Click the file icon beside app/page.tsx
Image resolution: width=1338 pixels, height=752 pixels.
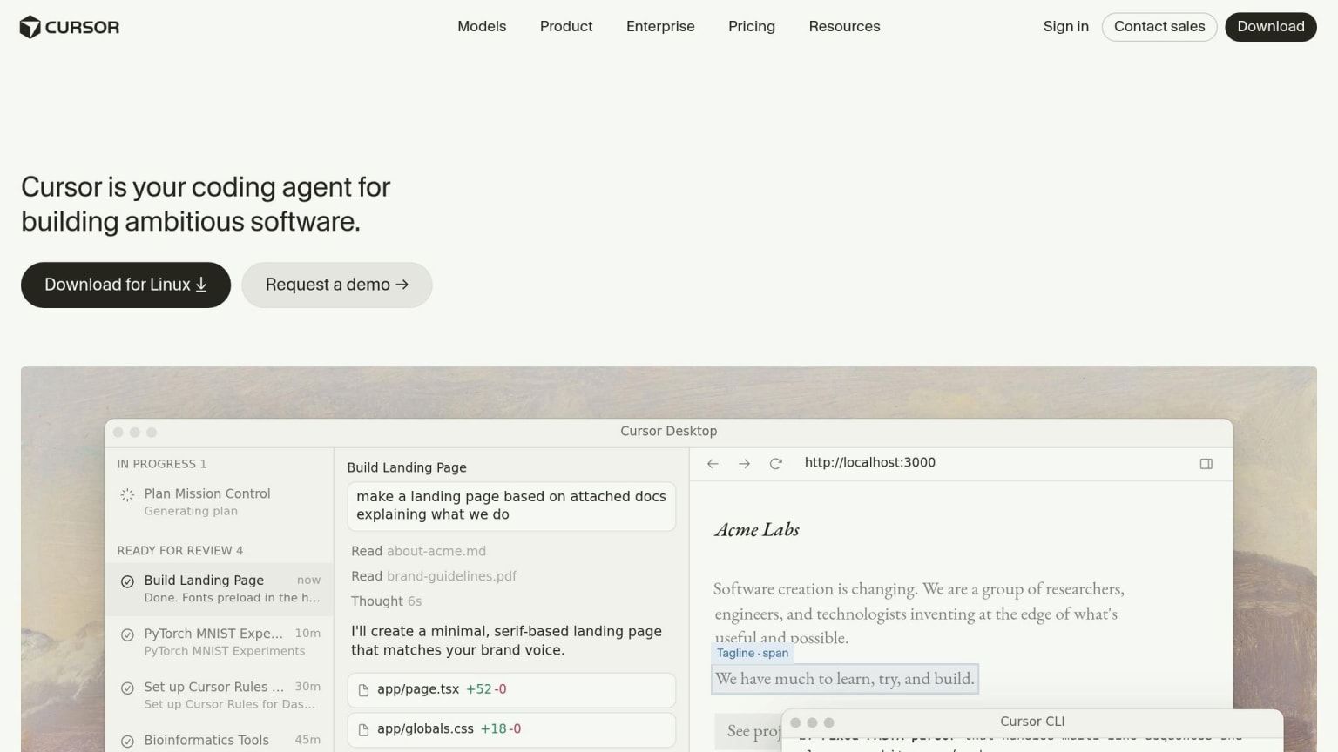[364, 690]
